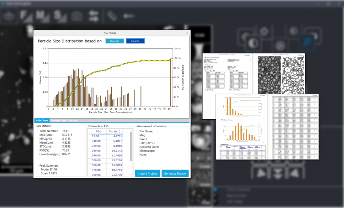Click the Import Project button
The image size is (344, 208).
click(x=147, y=173)
